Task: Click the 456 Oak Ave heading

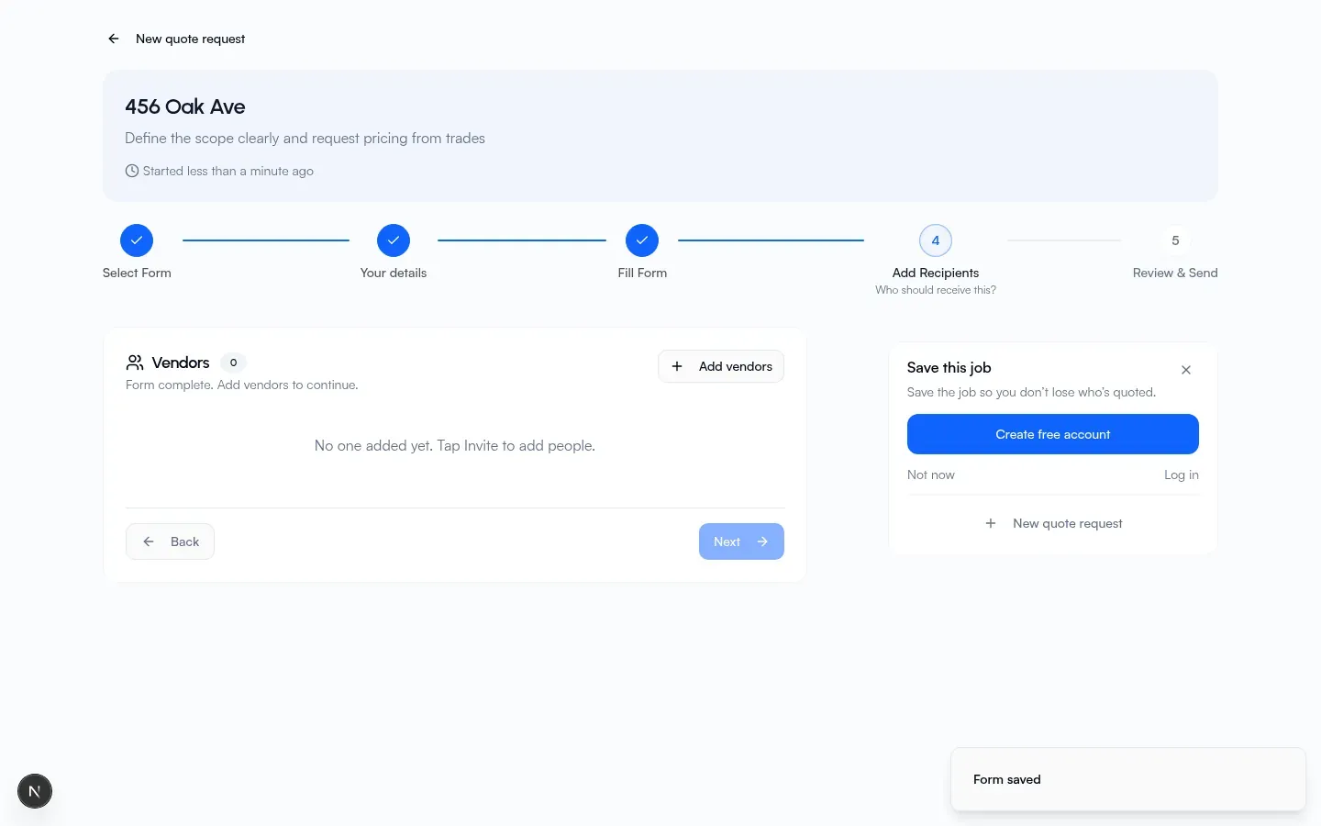Action: coord(185,106)
